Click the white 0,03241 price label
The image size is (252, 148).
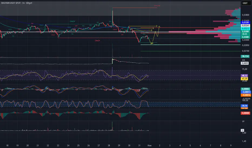click(x=246, y=25)
